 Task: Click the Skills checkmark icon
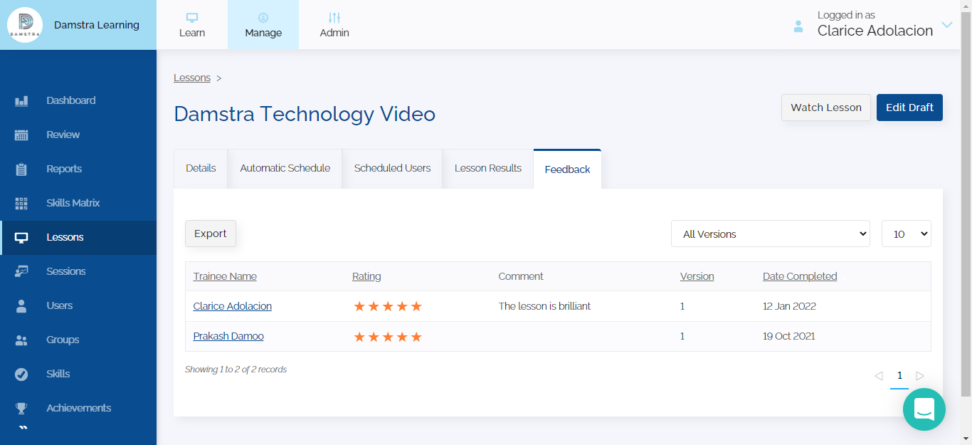21,375
